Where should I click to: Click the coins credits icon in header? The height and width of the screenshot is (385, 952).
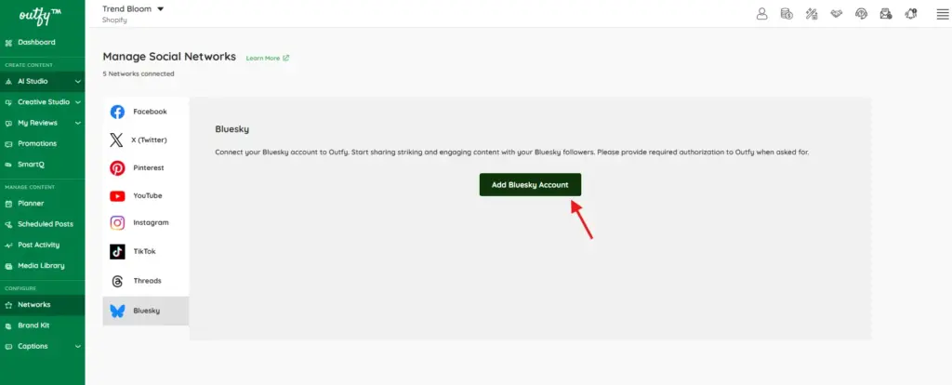(x=787, y=13)
